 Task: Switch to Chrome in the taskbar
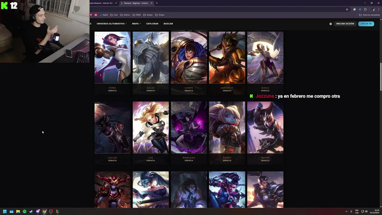44,211
